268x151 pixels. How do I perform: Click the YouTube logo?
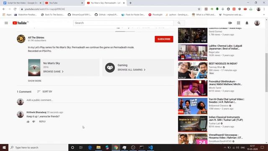[x=20, y=23]
